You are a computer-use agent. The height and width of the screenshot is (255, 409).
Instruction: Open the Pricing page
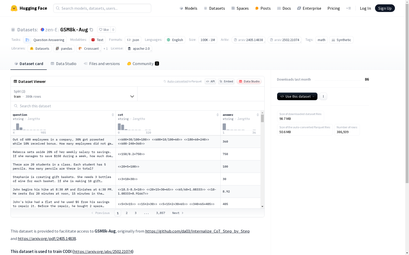[x=334, y=8]
